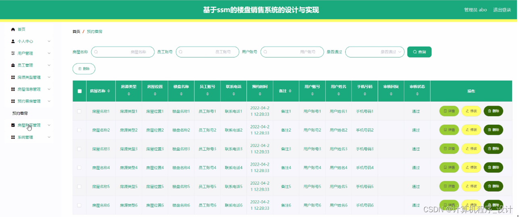519x217 pixels.
Task: Expand 房屋信息管理 using its chevron
Action: point(49,89)
